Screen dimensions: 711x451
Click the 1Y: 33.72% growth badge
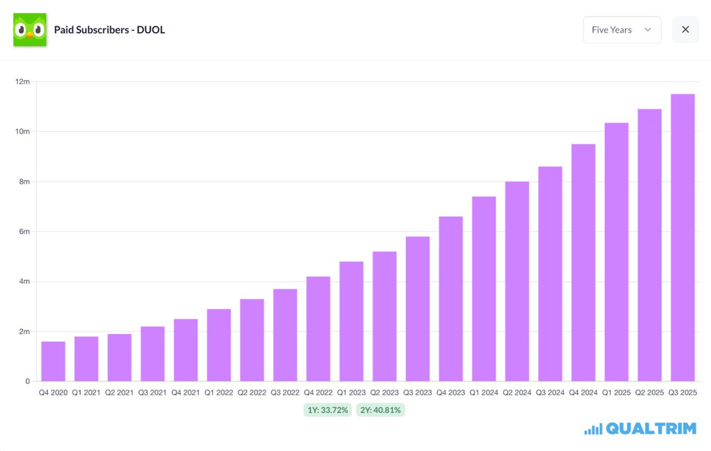[x=328, y=410]
